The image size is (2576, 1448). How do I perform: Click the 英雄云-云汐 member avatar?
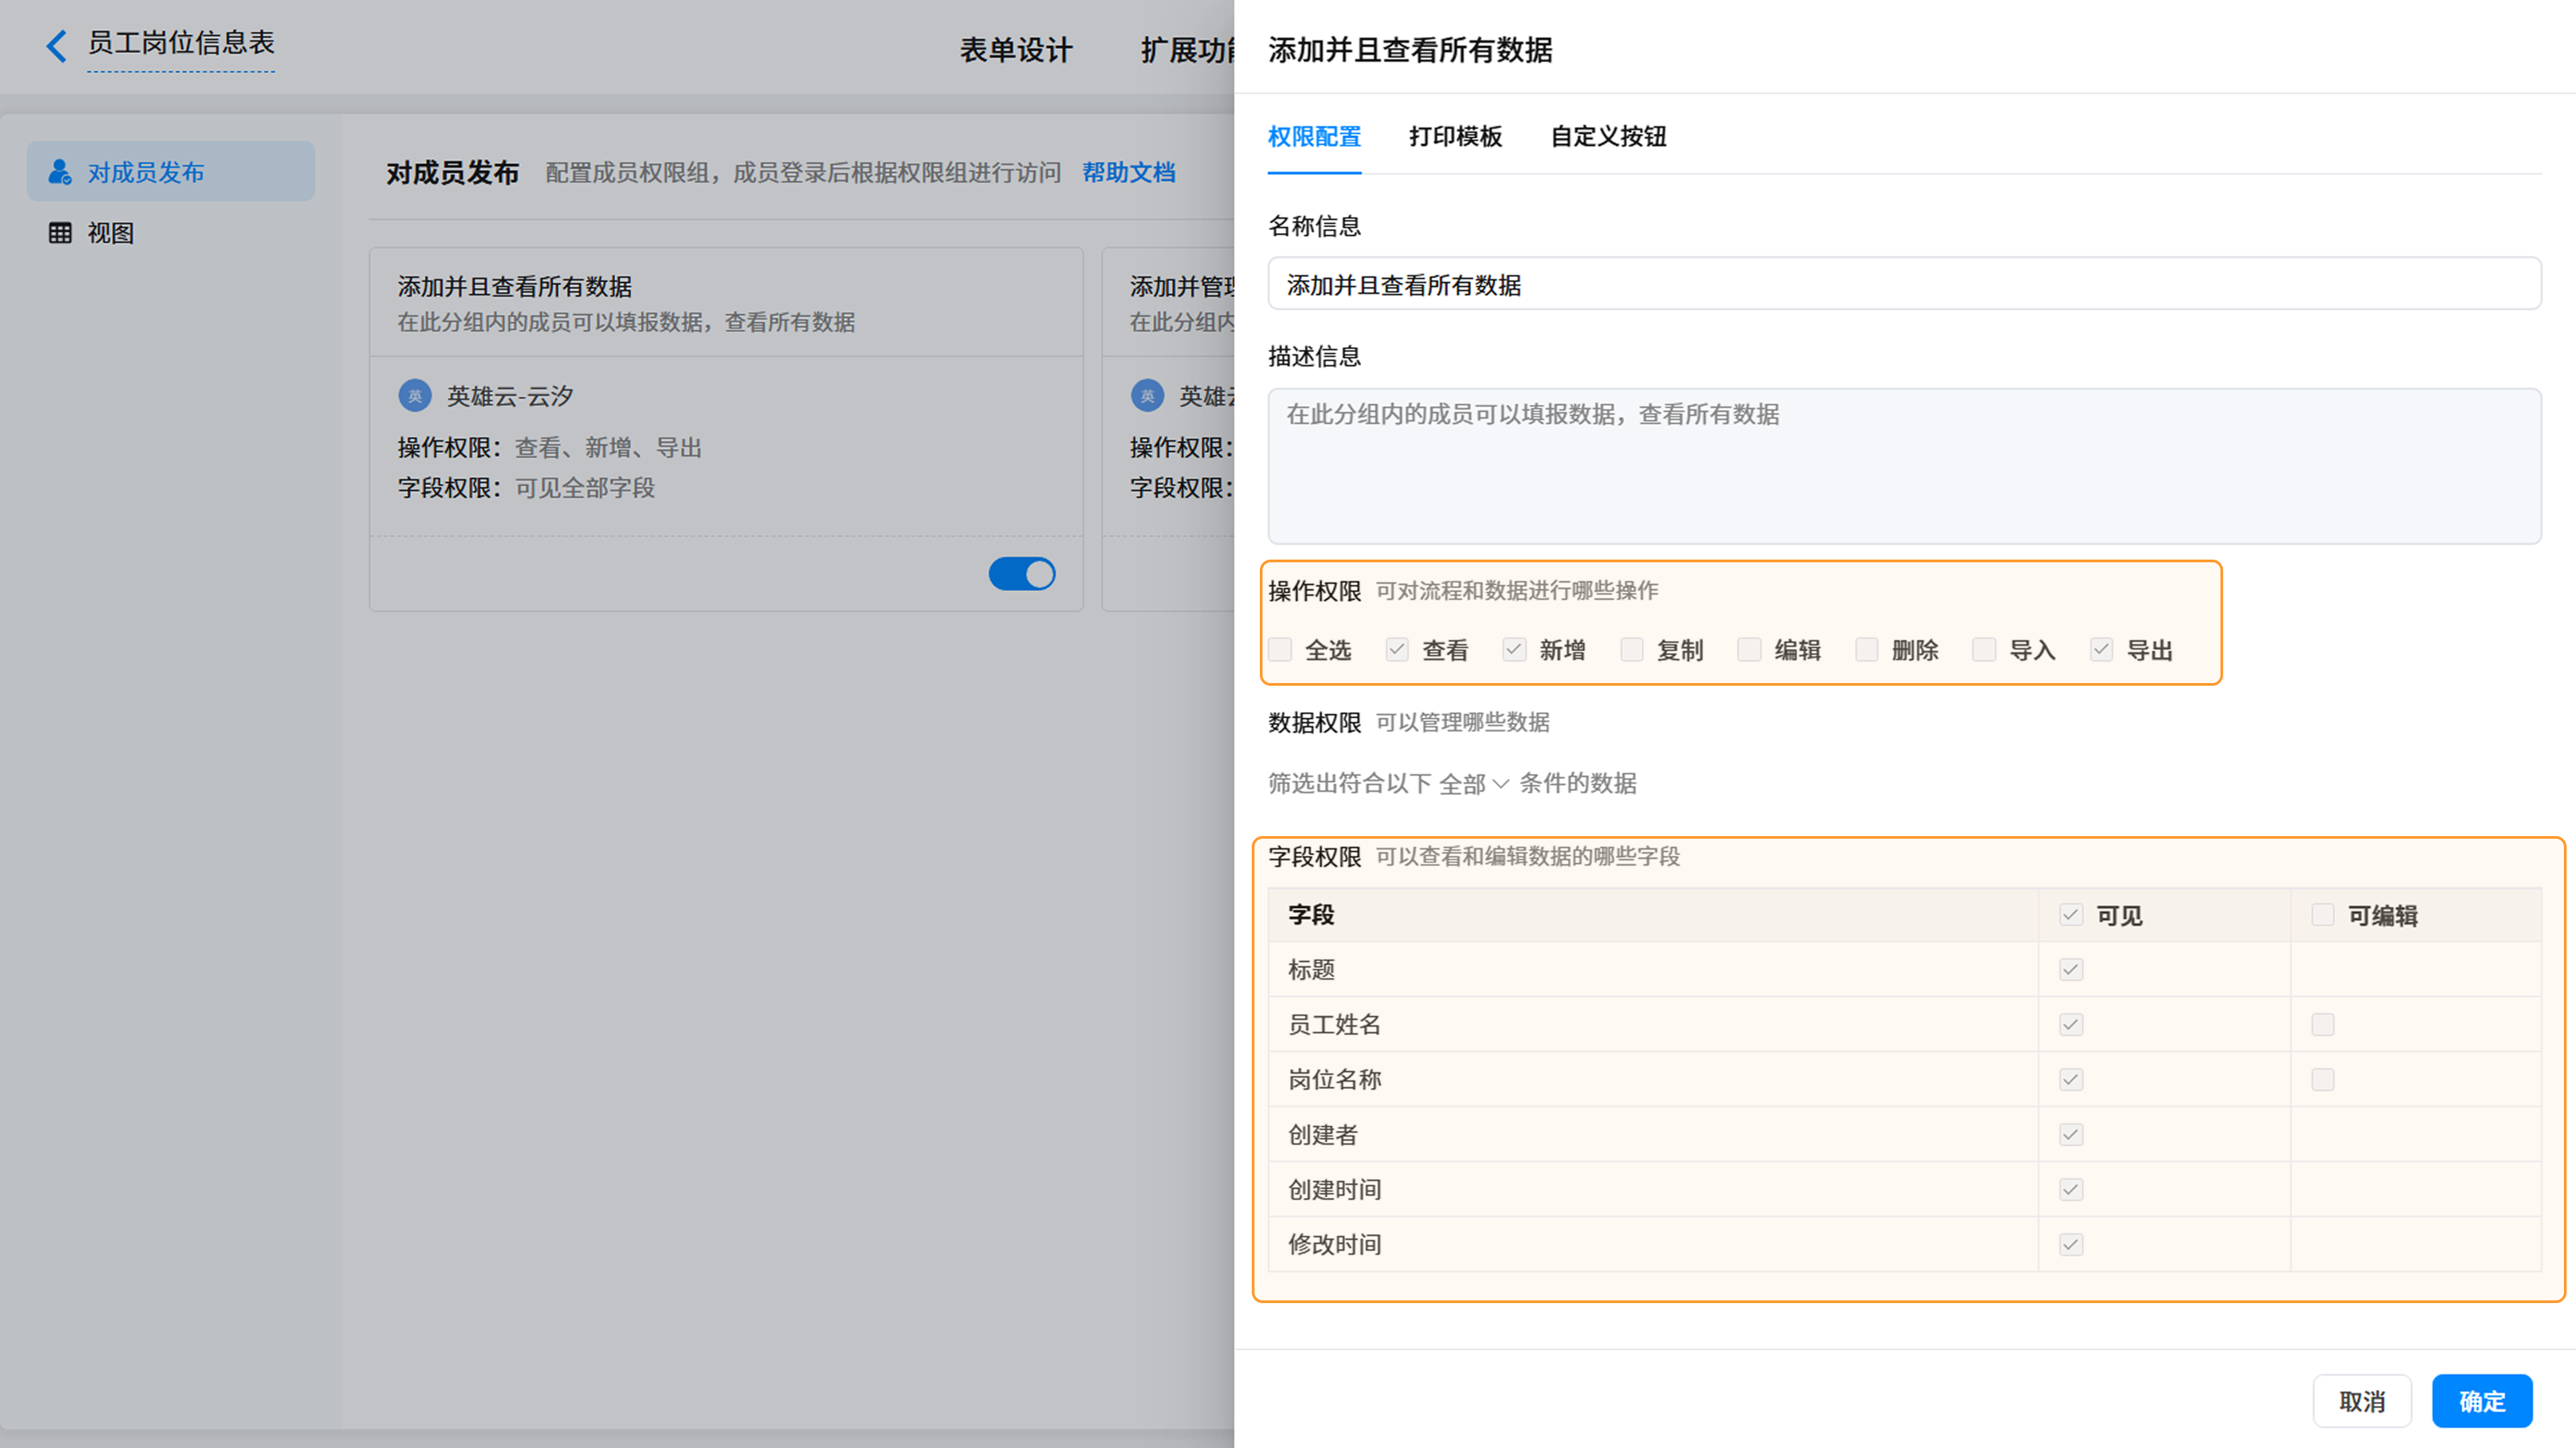coord(415,396)
